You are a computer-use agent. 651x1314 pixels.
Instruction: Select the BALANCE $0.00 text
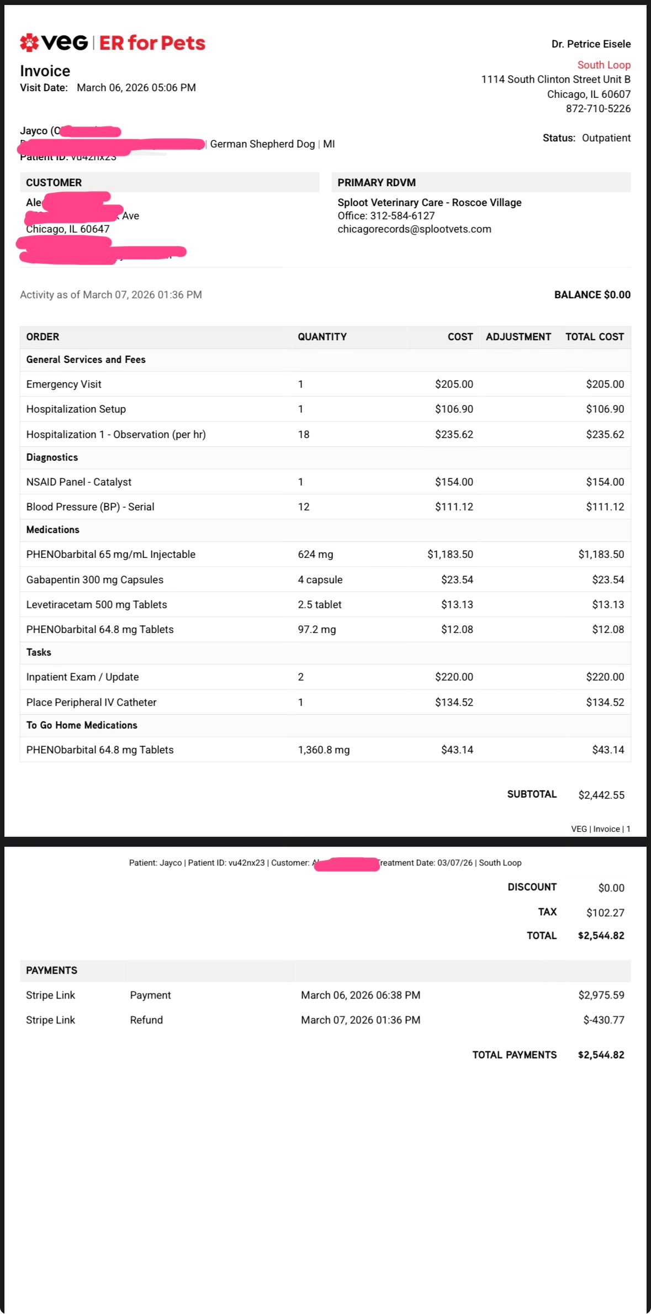[592, 295]
